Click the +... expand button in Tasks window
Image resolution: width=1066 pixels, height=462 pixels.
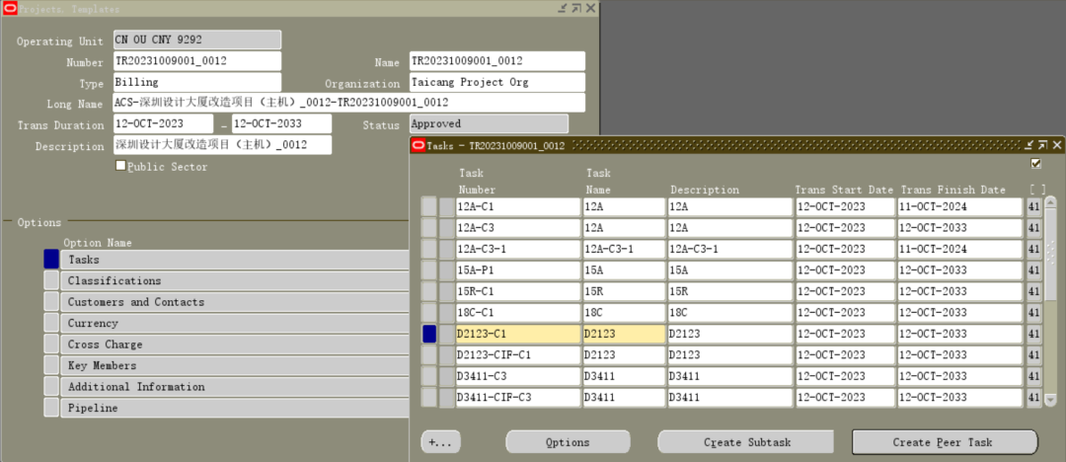[x=440, y=442]
